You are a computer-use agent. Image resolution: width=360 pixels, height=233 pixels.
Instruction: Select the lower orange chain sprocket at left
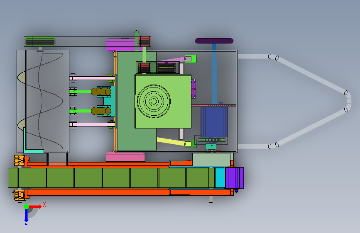[19, 195]
